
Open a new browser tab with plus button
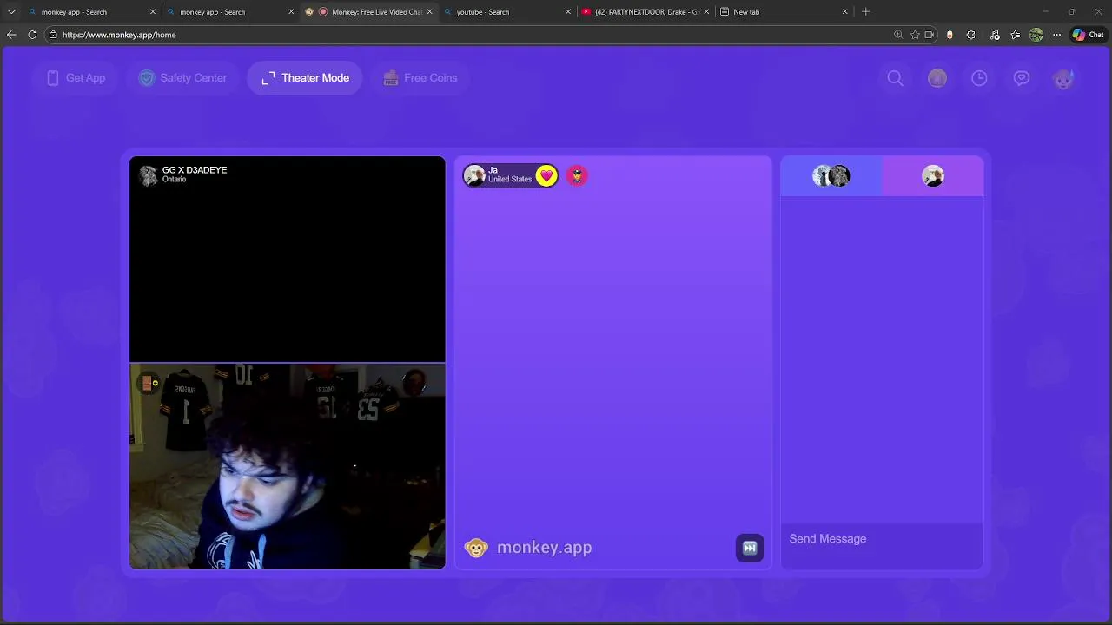tap(866, 12)
